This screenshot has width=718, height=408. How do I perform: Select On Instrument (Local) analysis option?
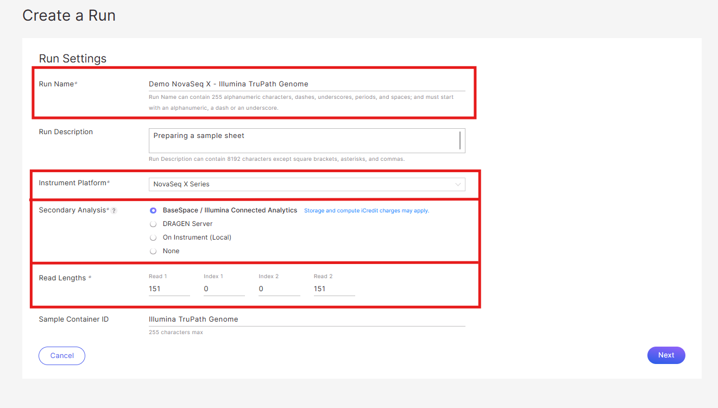click(153, 237)
